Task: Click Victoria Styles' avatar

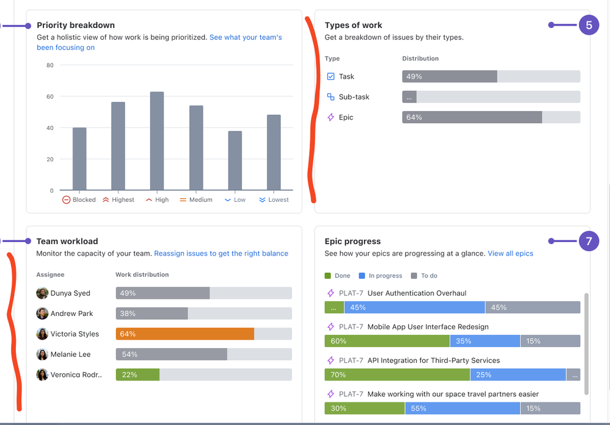Action: (x=42, y=334)
